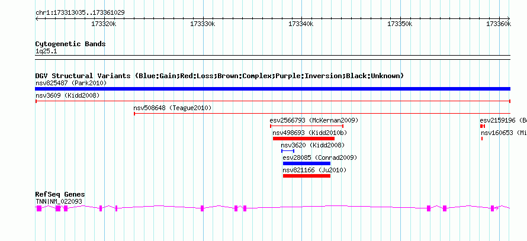The width and height of the screenshot is (527, 241).
Task: Click the ruler's left arrowhead
Action: click(37, 19)
